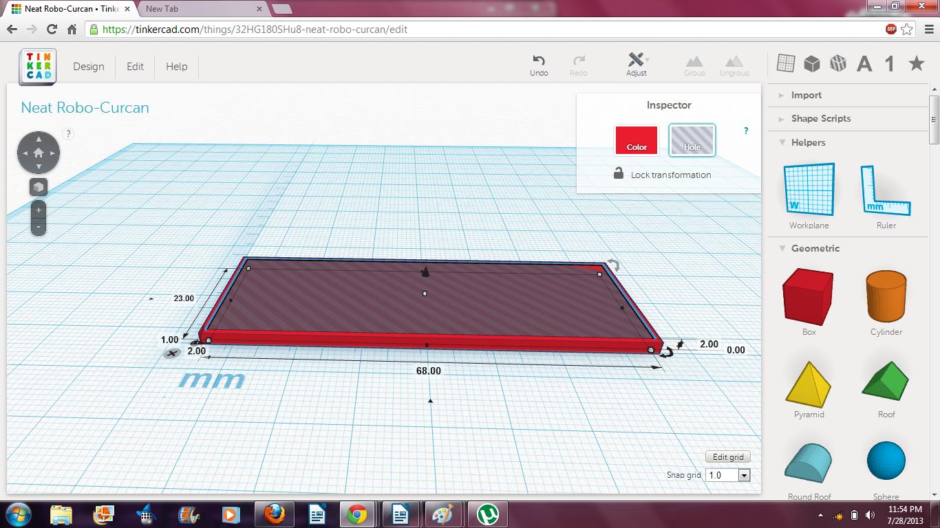This screenshot has height=528, width=940.
Task: Select the Neat Robo-Curcan browser tab
Action: coord(69,9)
